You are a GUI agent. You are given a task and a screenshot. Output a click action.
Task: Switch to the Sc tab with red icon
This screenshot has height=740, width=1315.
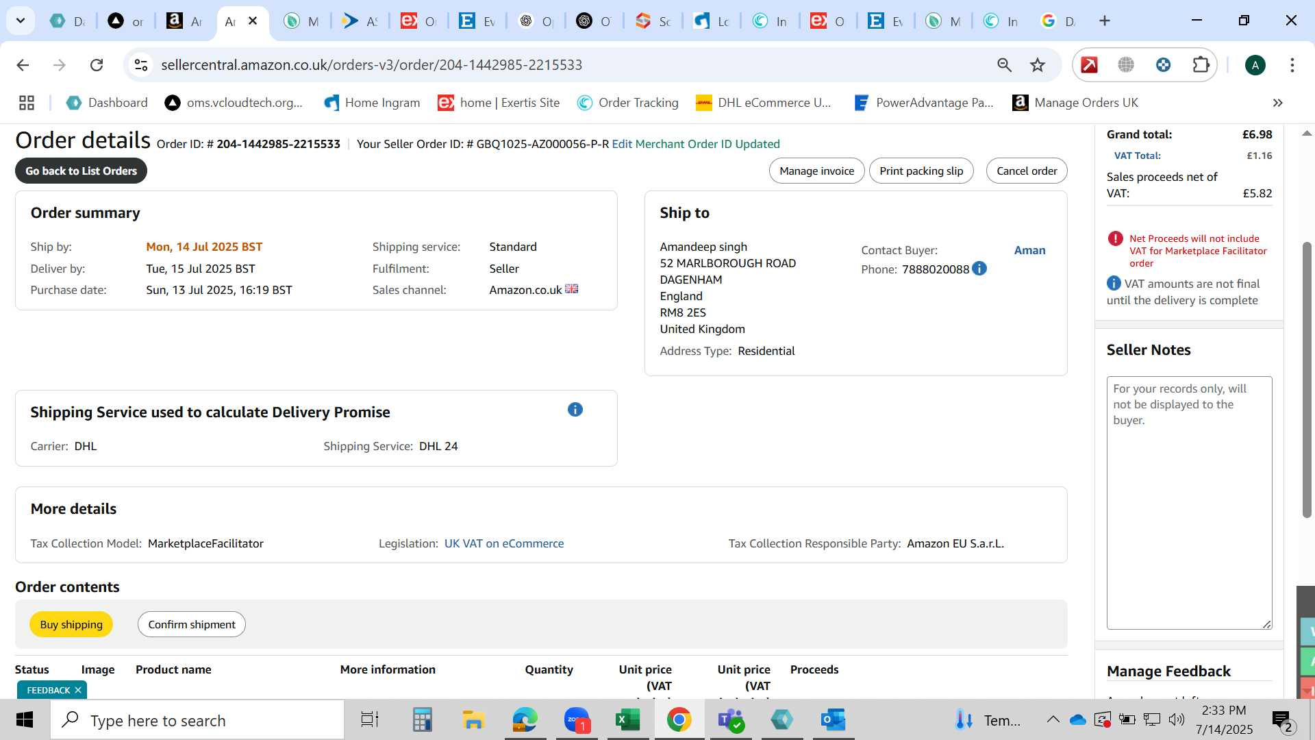653,21
